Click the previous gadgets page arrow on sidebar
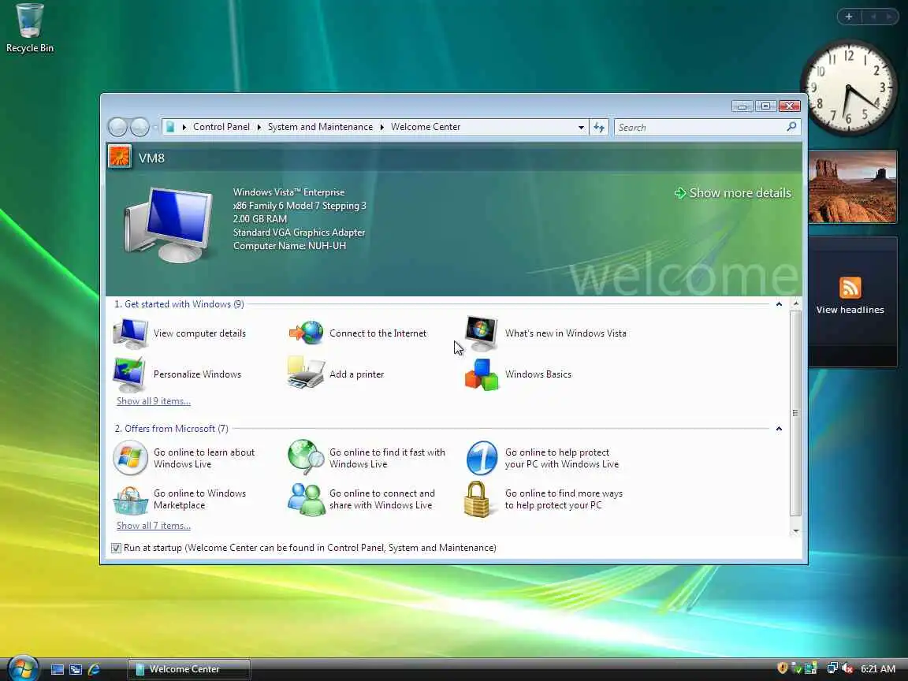Viewport: 908px width, 681px height. tap(873, 17)
